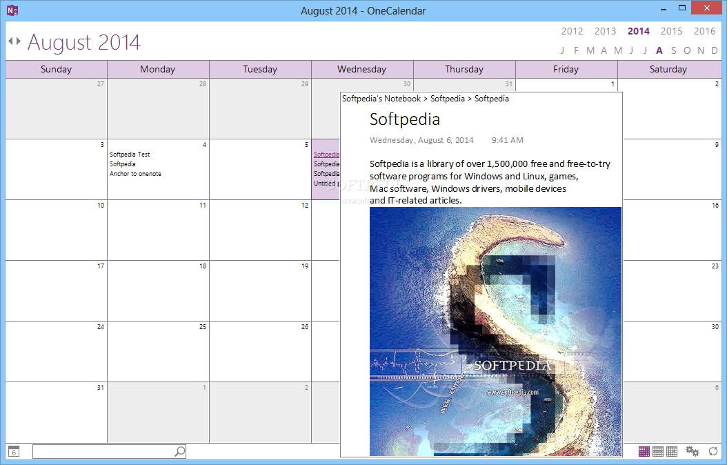
Task: Click the Sunday column header
Action: [56, 69]
